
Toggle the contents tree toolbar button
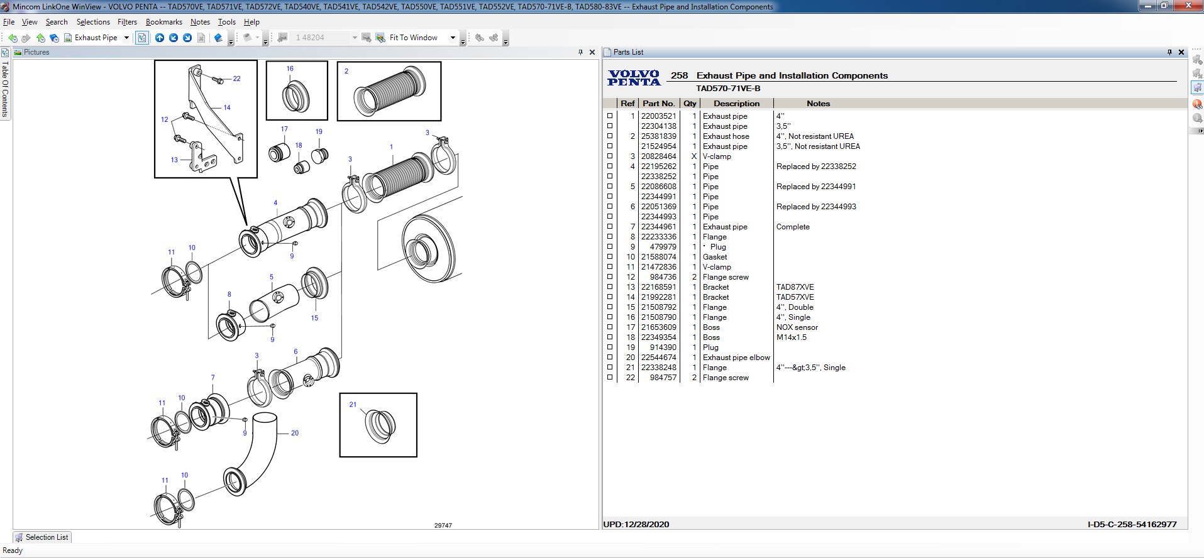coord(142,38)
